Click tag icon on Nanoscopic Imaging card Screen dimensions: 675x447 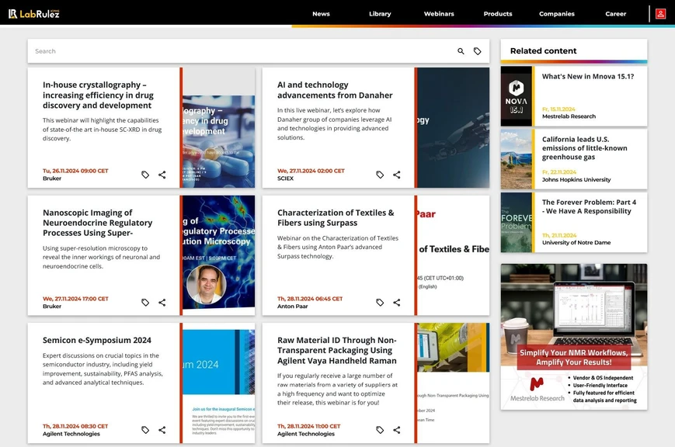145,303
